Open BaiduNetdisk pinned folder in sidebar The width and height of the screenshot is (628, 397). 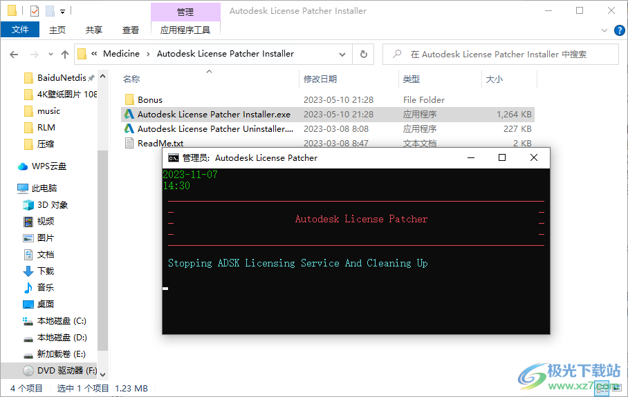click(60, 77)
